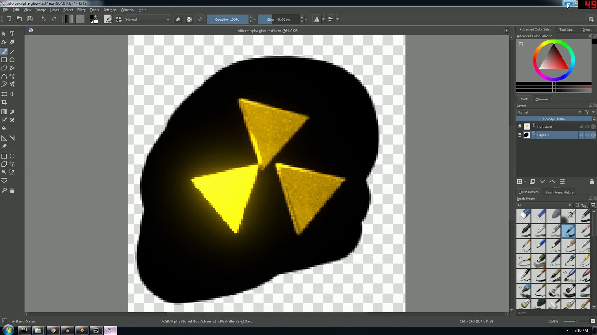Select the Text tool in toolbox
The width and height of the screenshot is (597, 335).
tap(12, 34)
